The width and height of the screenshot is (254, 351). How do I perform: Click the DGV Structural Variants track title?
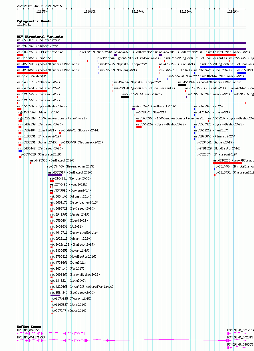click(40, 37)
